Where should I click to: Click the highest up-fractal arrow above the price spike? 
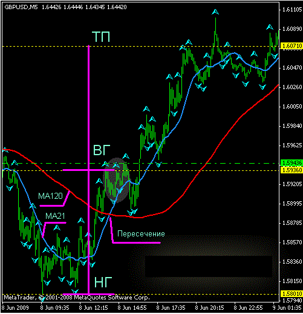coord(215,12)
